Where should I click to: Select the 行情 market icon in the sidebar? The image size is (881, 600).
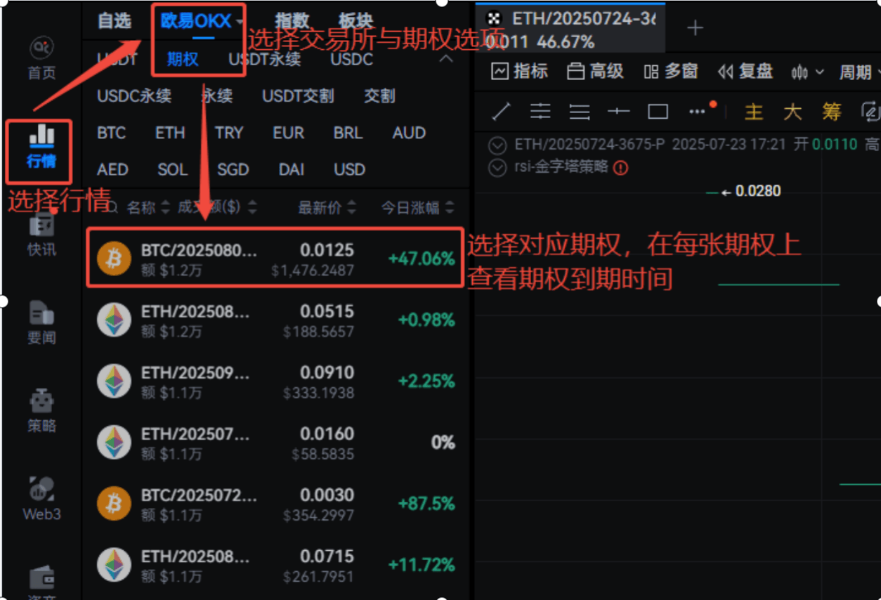tap(41, 145)
